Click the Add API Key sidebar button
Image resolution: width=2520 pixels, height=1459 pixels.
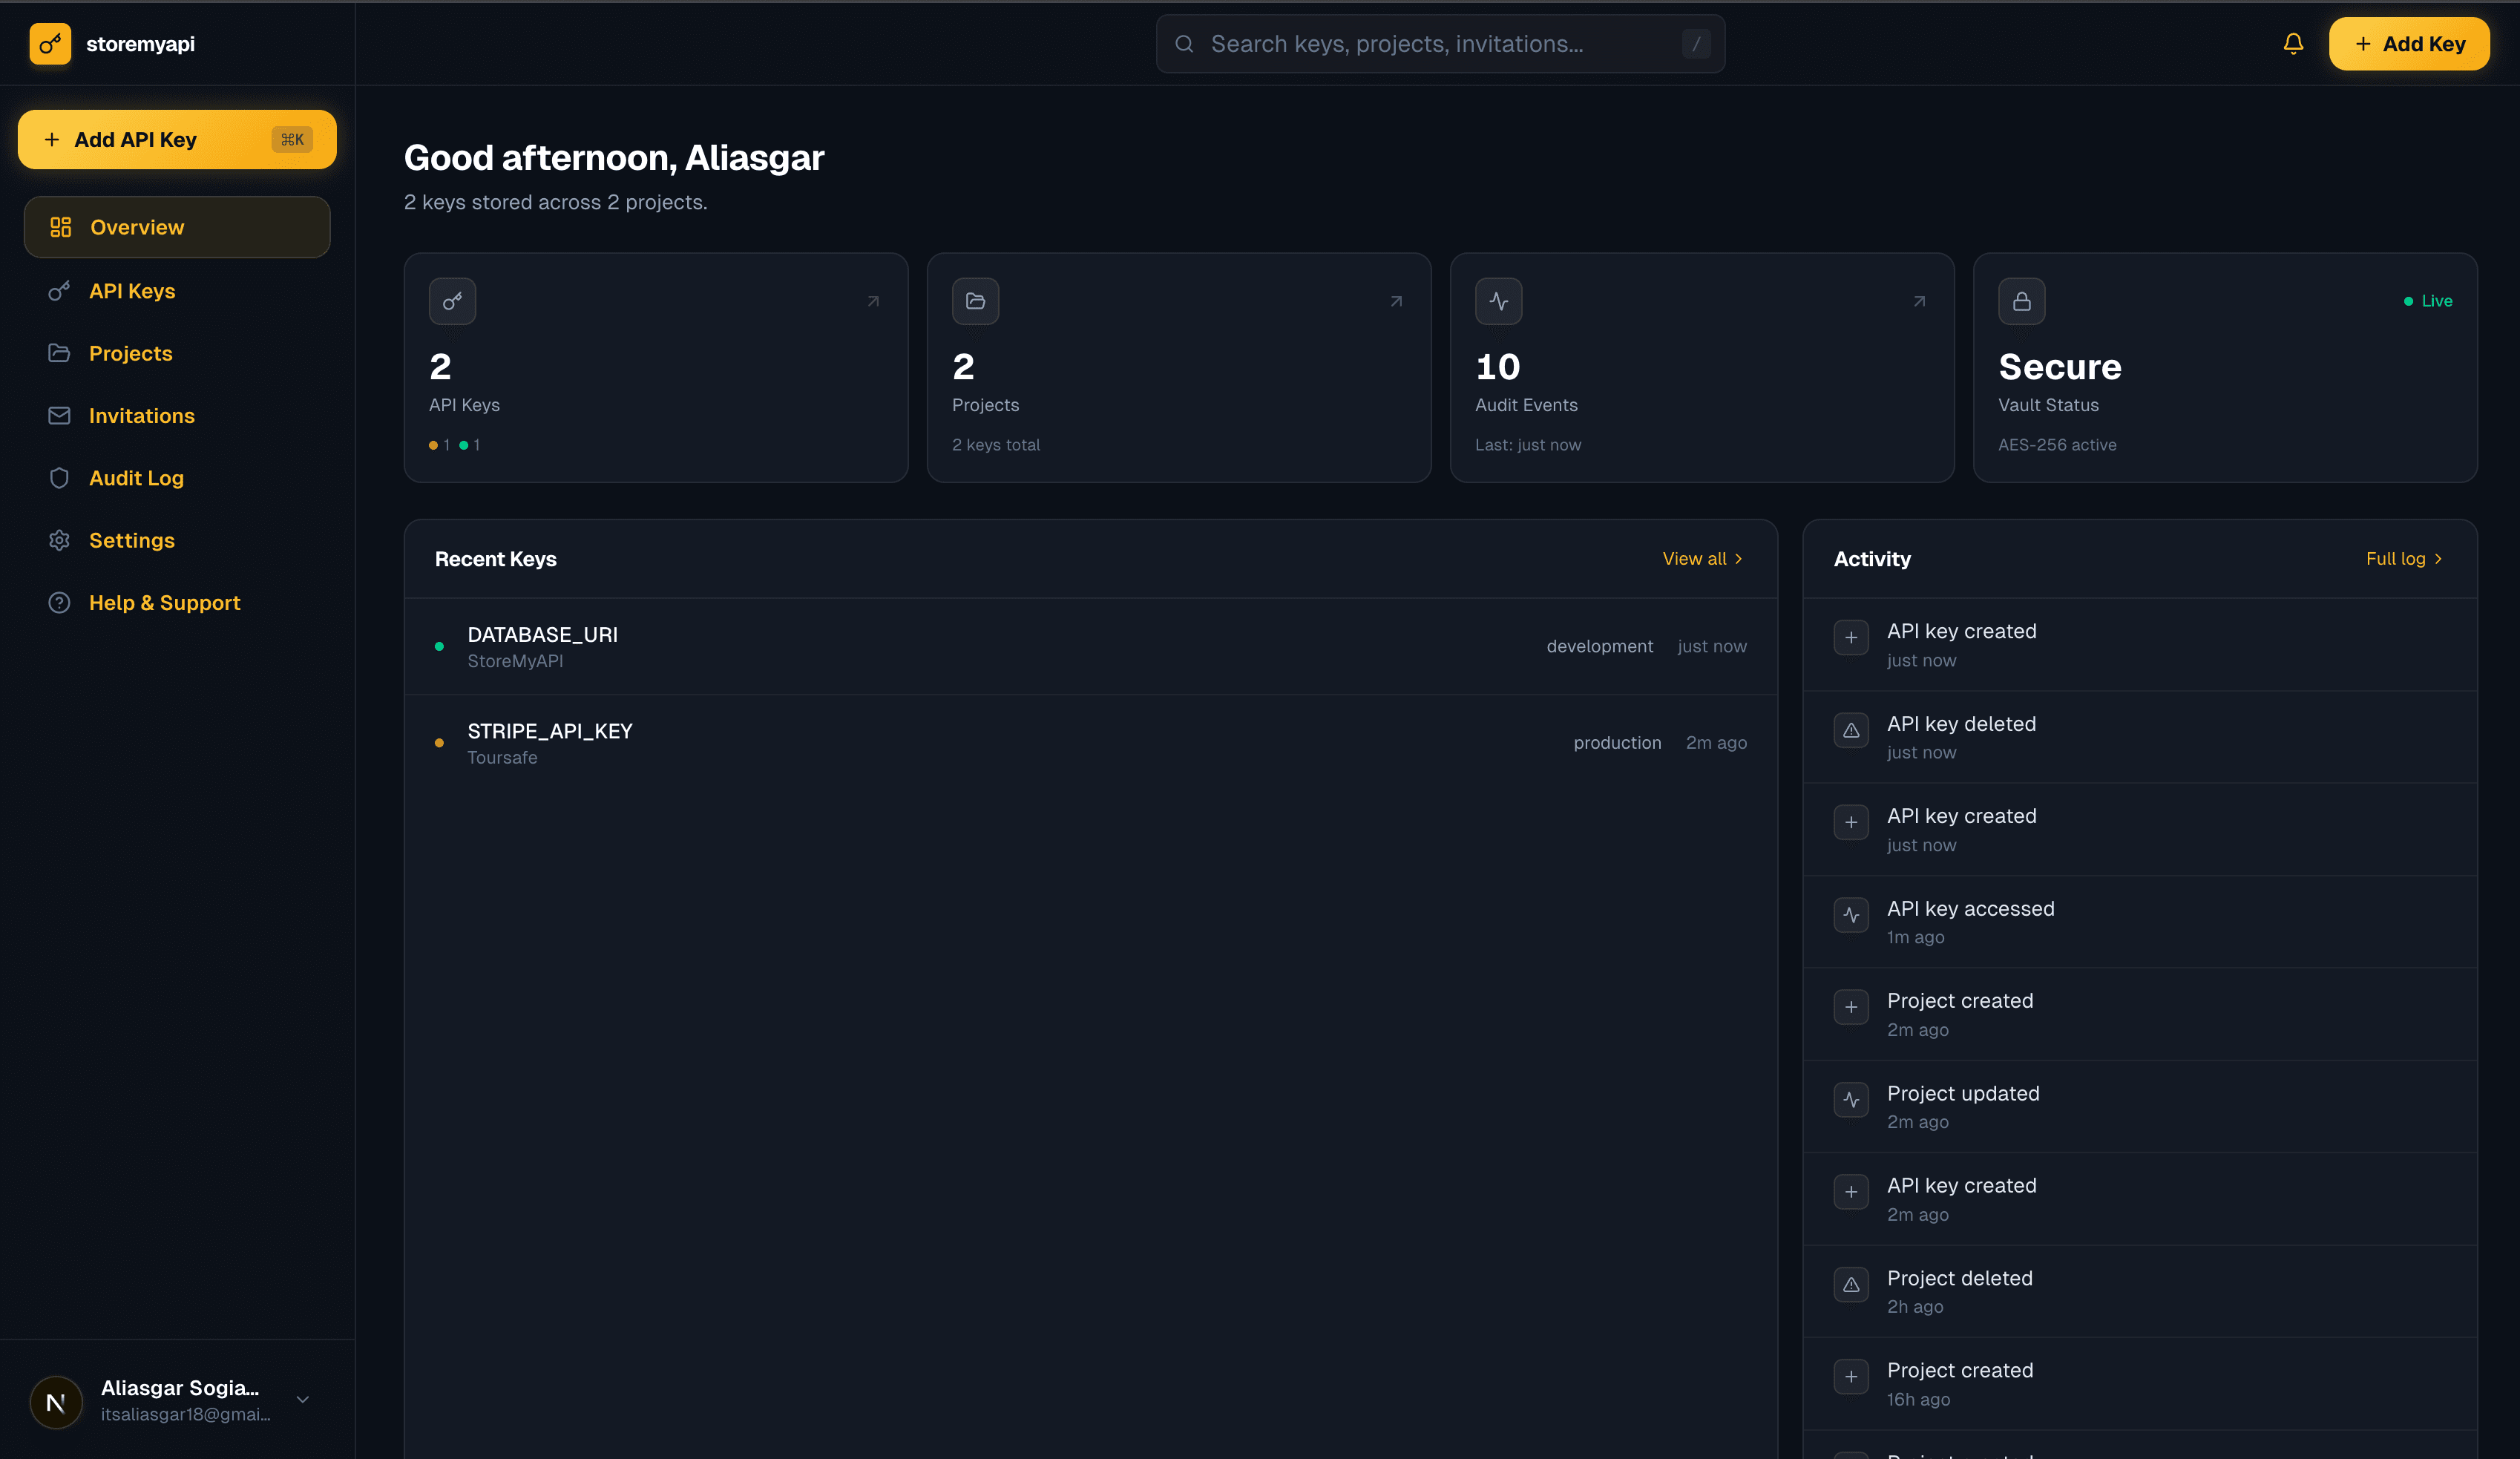(x=177, y=139)
